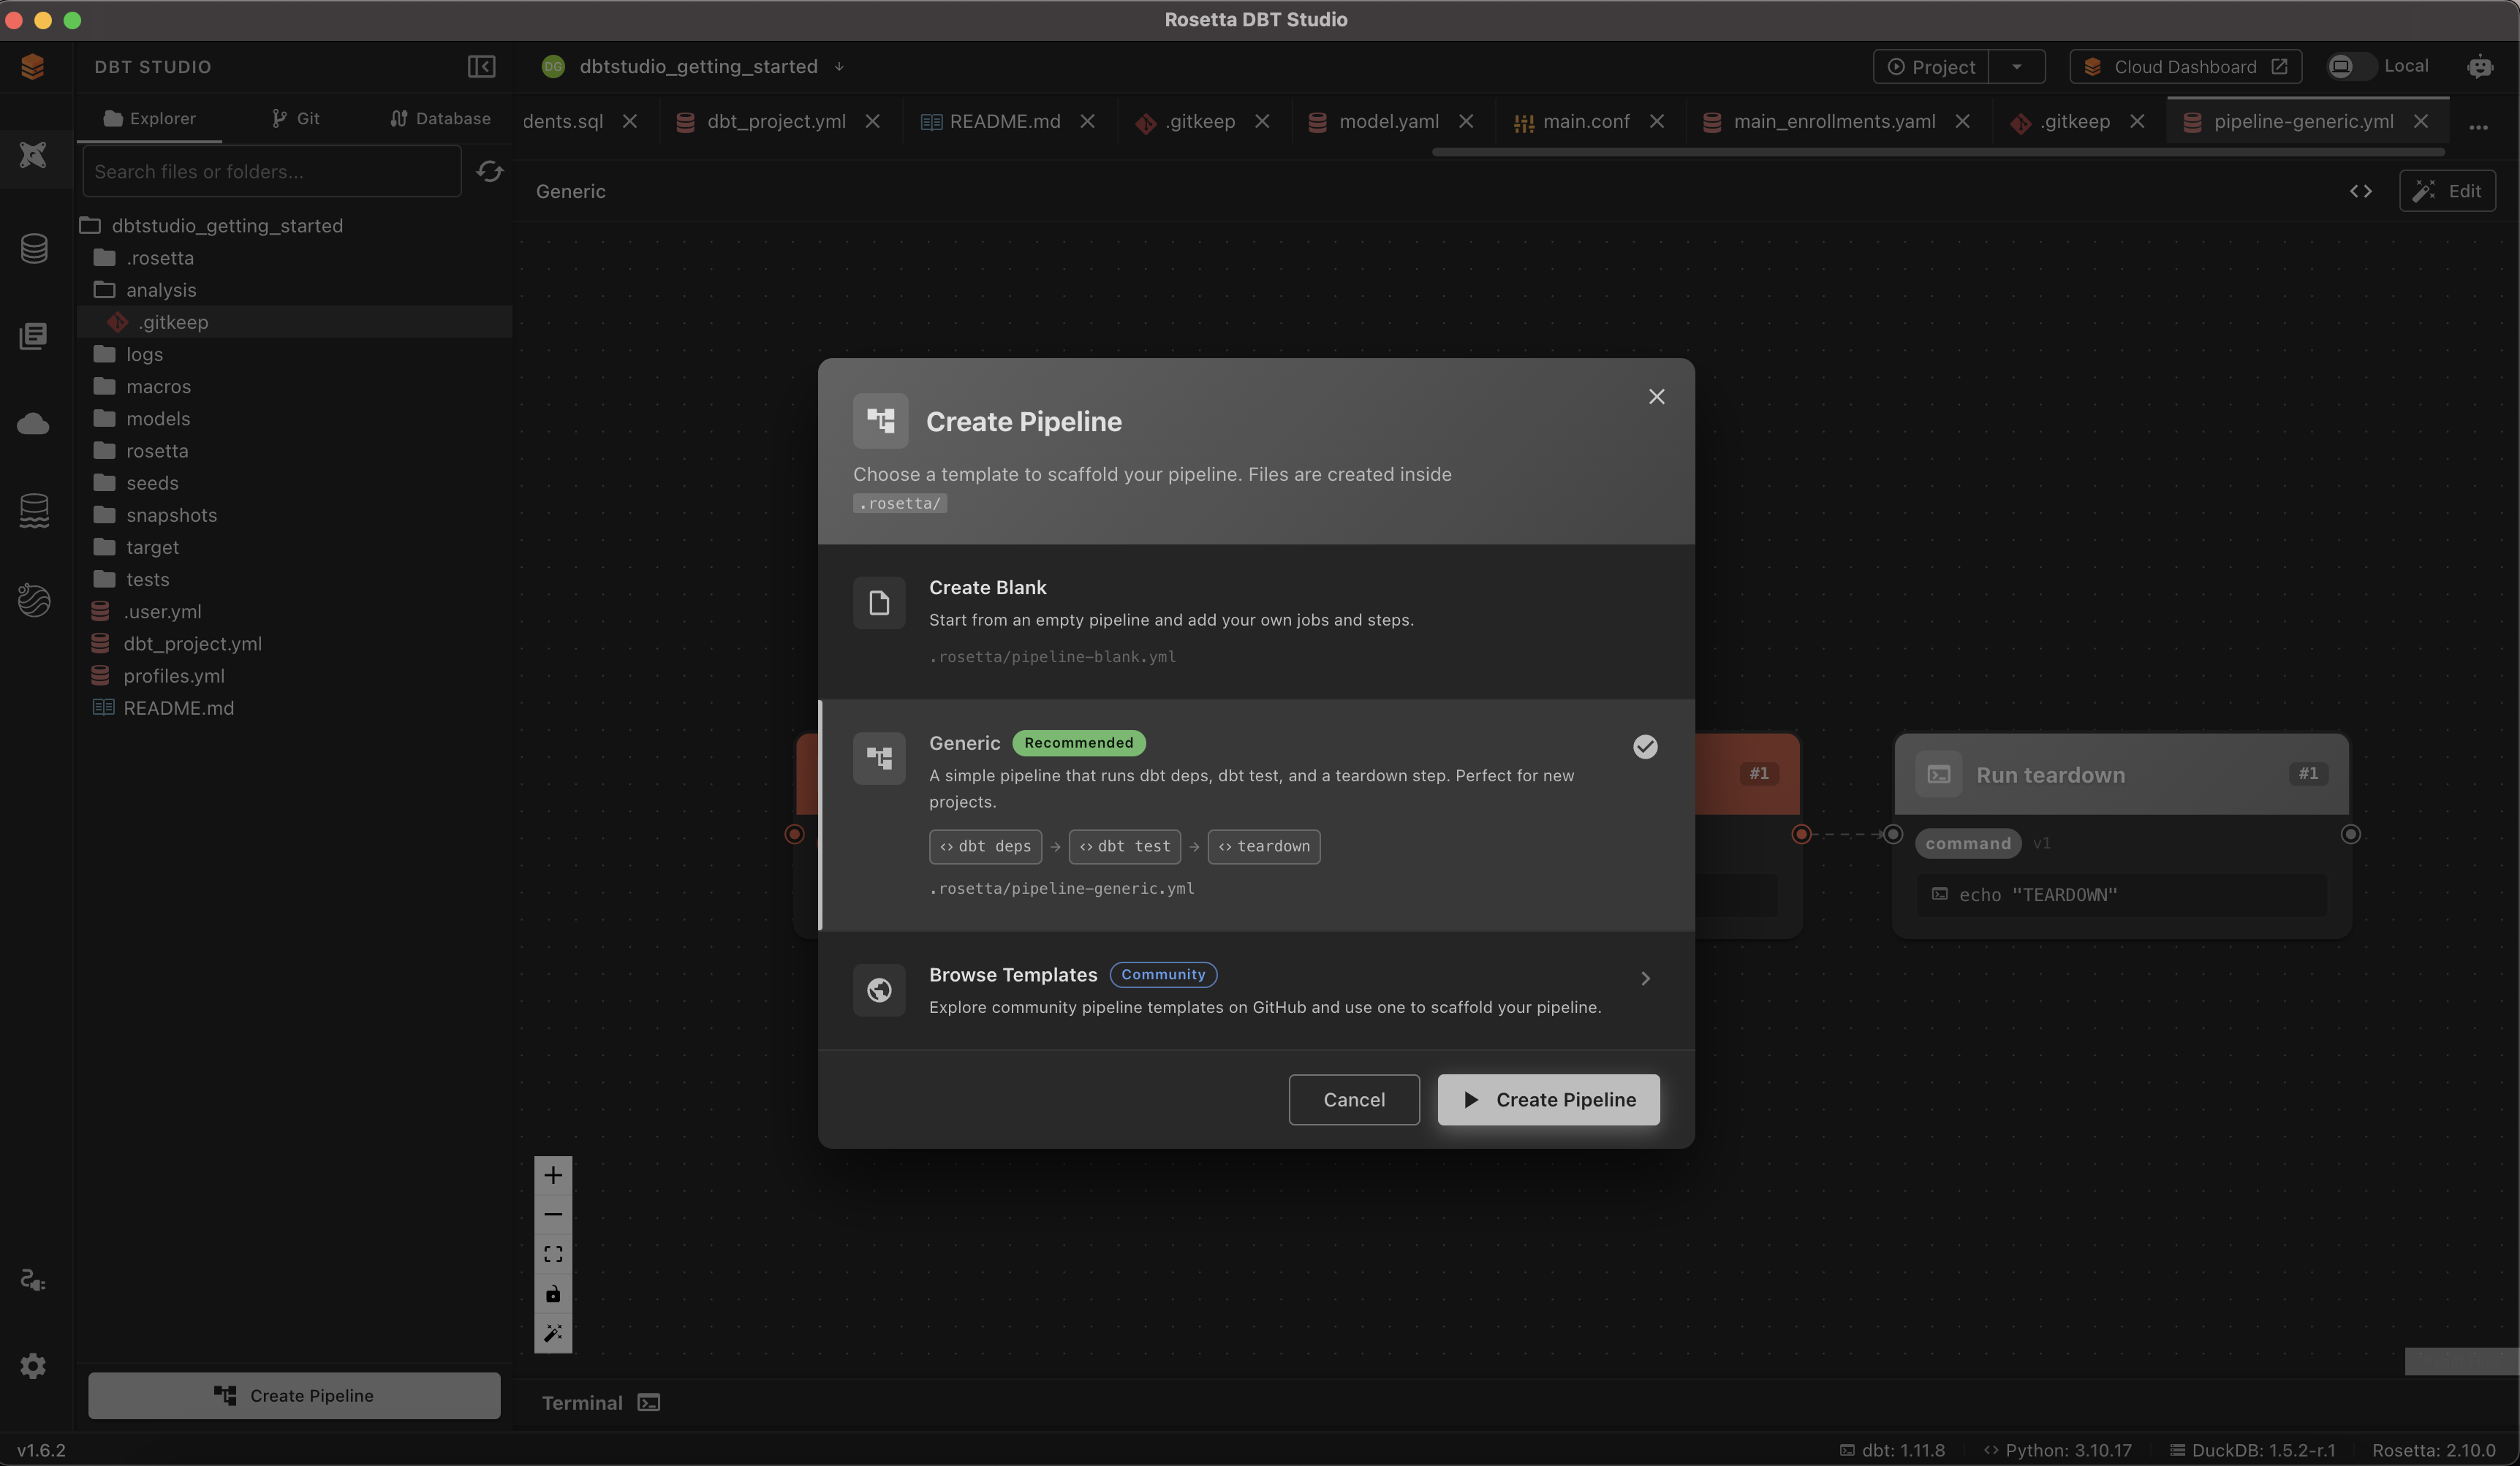Open the AI assistant robot icon

[2480, 66]
